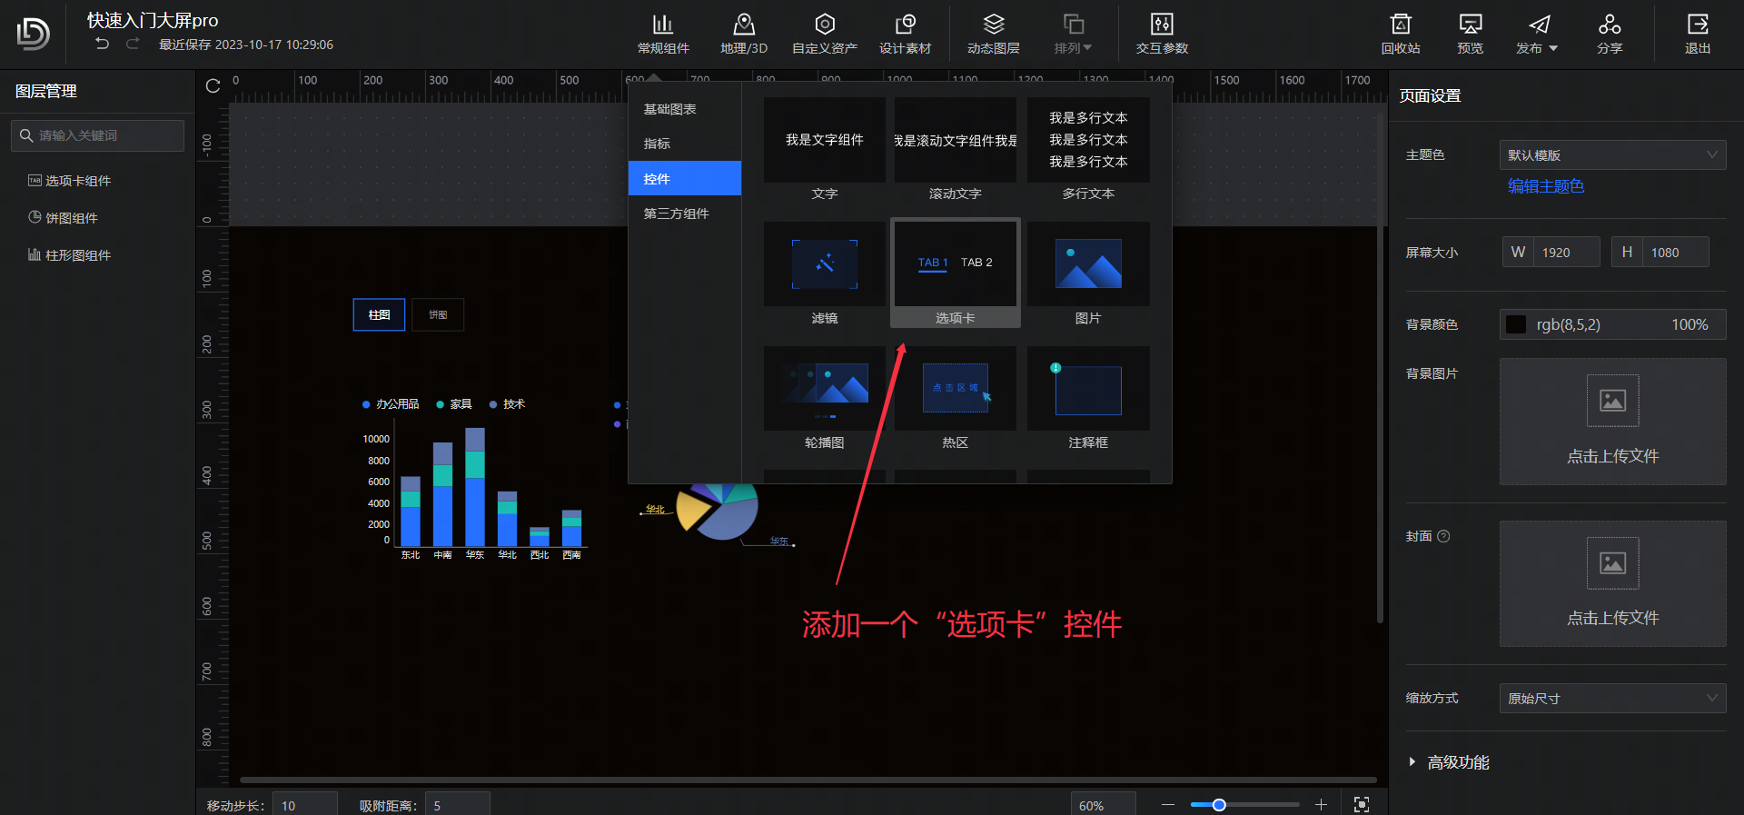Image resolution: width=1744 pixels, height=815 pixels.
Task: Open the 主题色 默认模版 dropdown
Action: coord(1612,155)
